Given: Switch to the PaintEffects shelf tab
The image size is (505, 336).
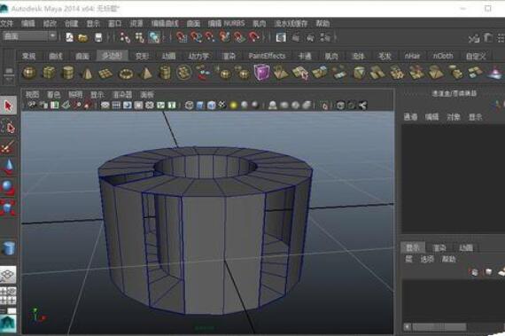Looking at the screenshot, I should [x=267, y=56].
